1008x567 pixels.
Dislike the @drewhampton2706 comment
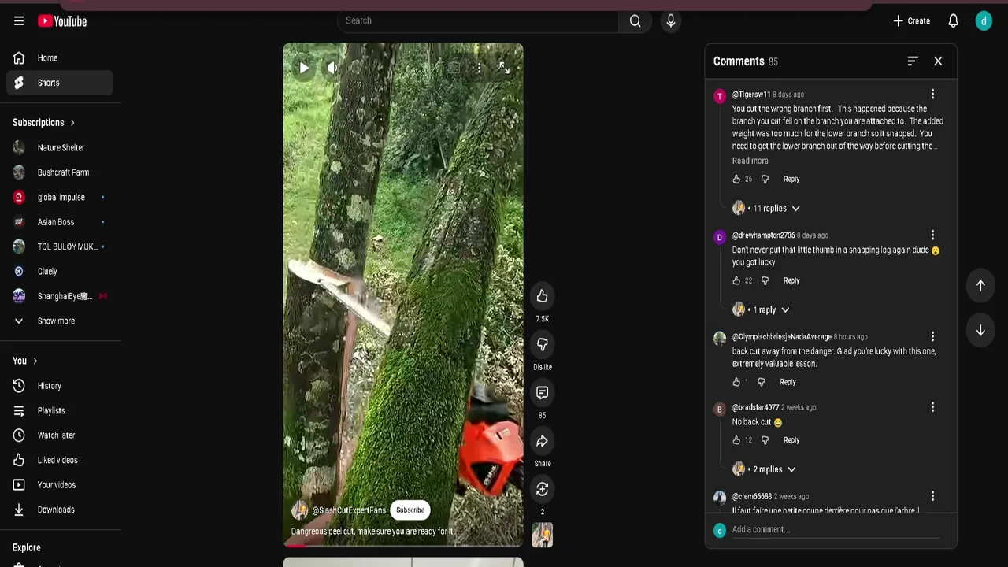tap(765, 281)
